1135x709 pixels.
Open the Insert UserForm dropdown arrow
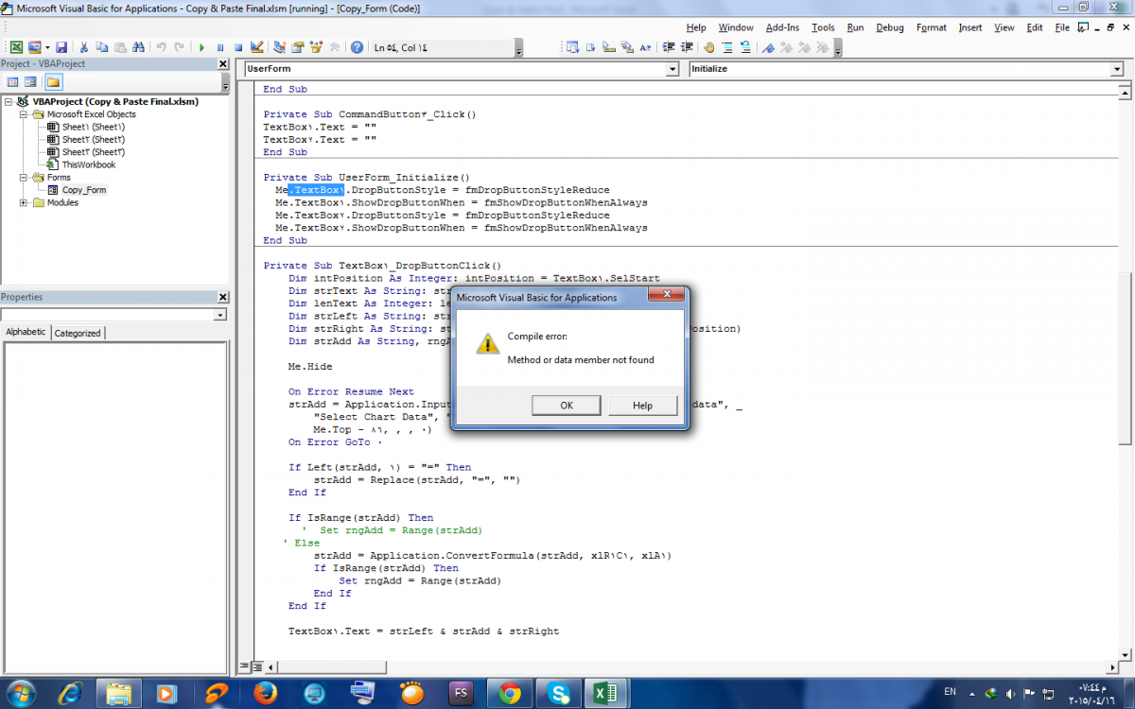47,46
